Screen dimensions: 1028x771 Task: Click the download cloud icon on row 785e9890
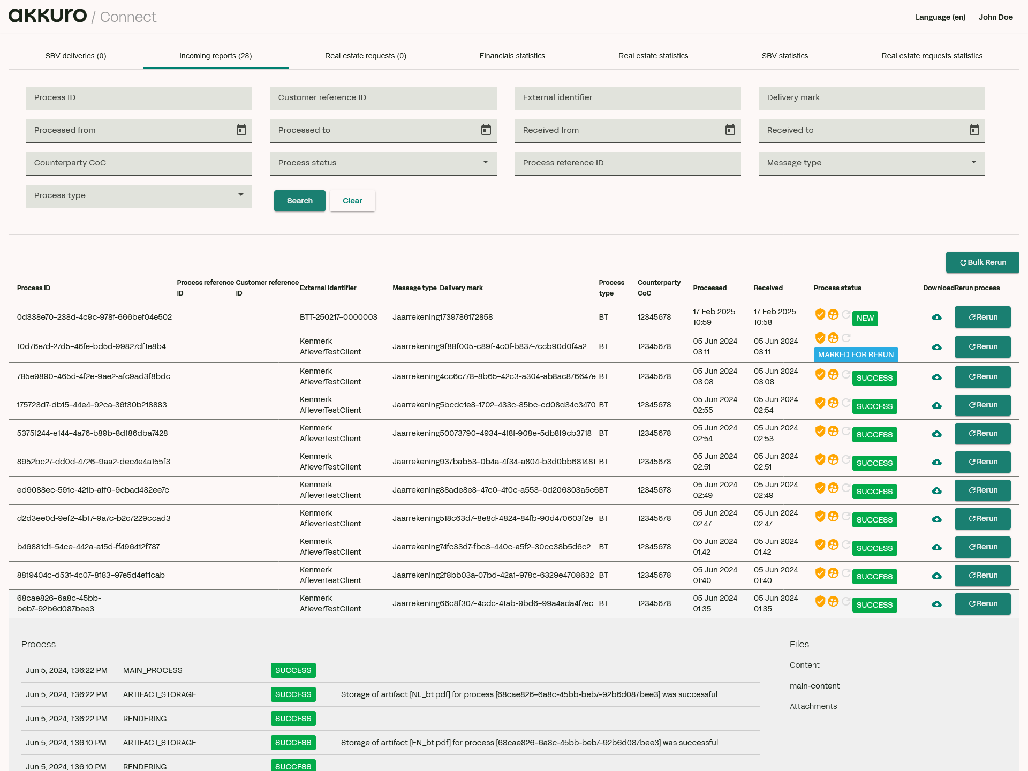936,377
